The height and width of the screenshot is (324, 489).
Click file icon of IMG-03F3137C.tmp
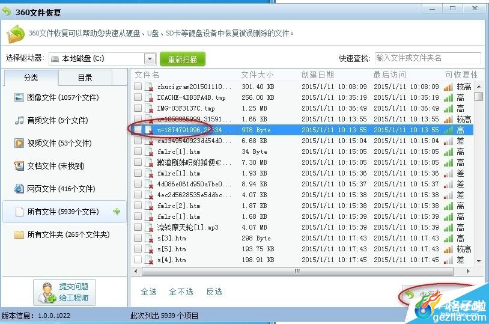(x=149, y=108)
